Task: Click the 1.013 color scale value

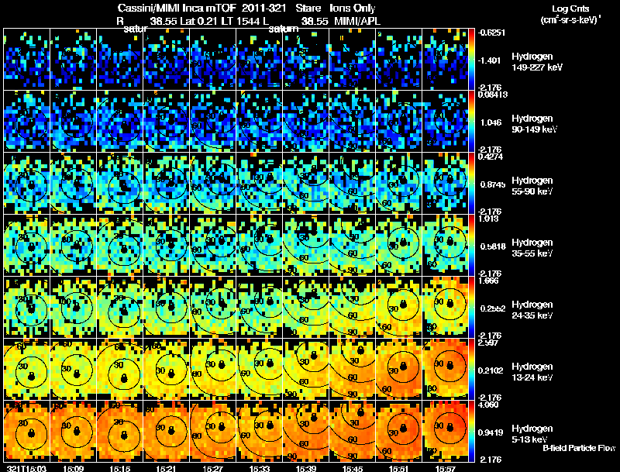Action: coord(488,219)
